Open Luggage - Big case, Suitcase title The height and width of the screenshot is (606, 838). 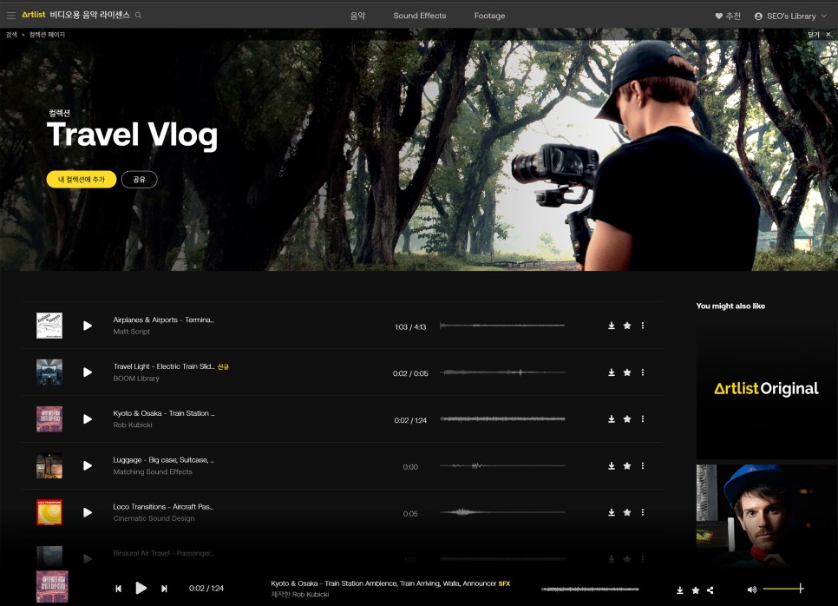point(164,460)
